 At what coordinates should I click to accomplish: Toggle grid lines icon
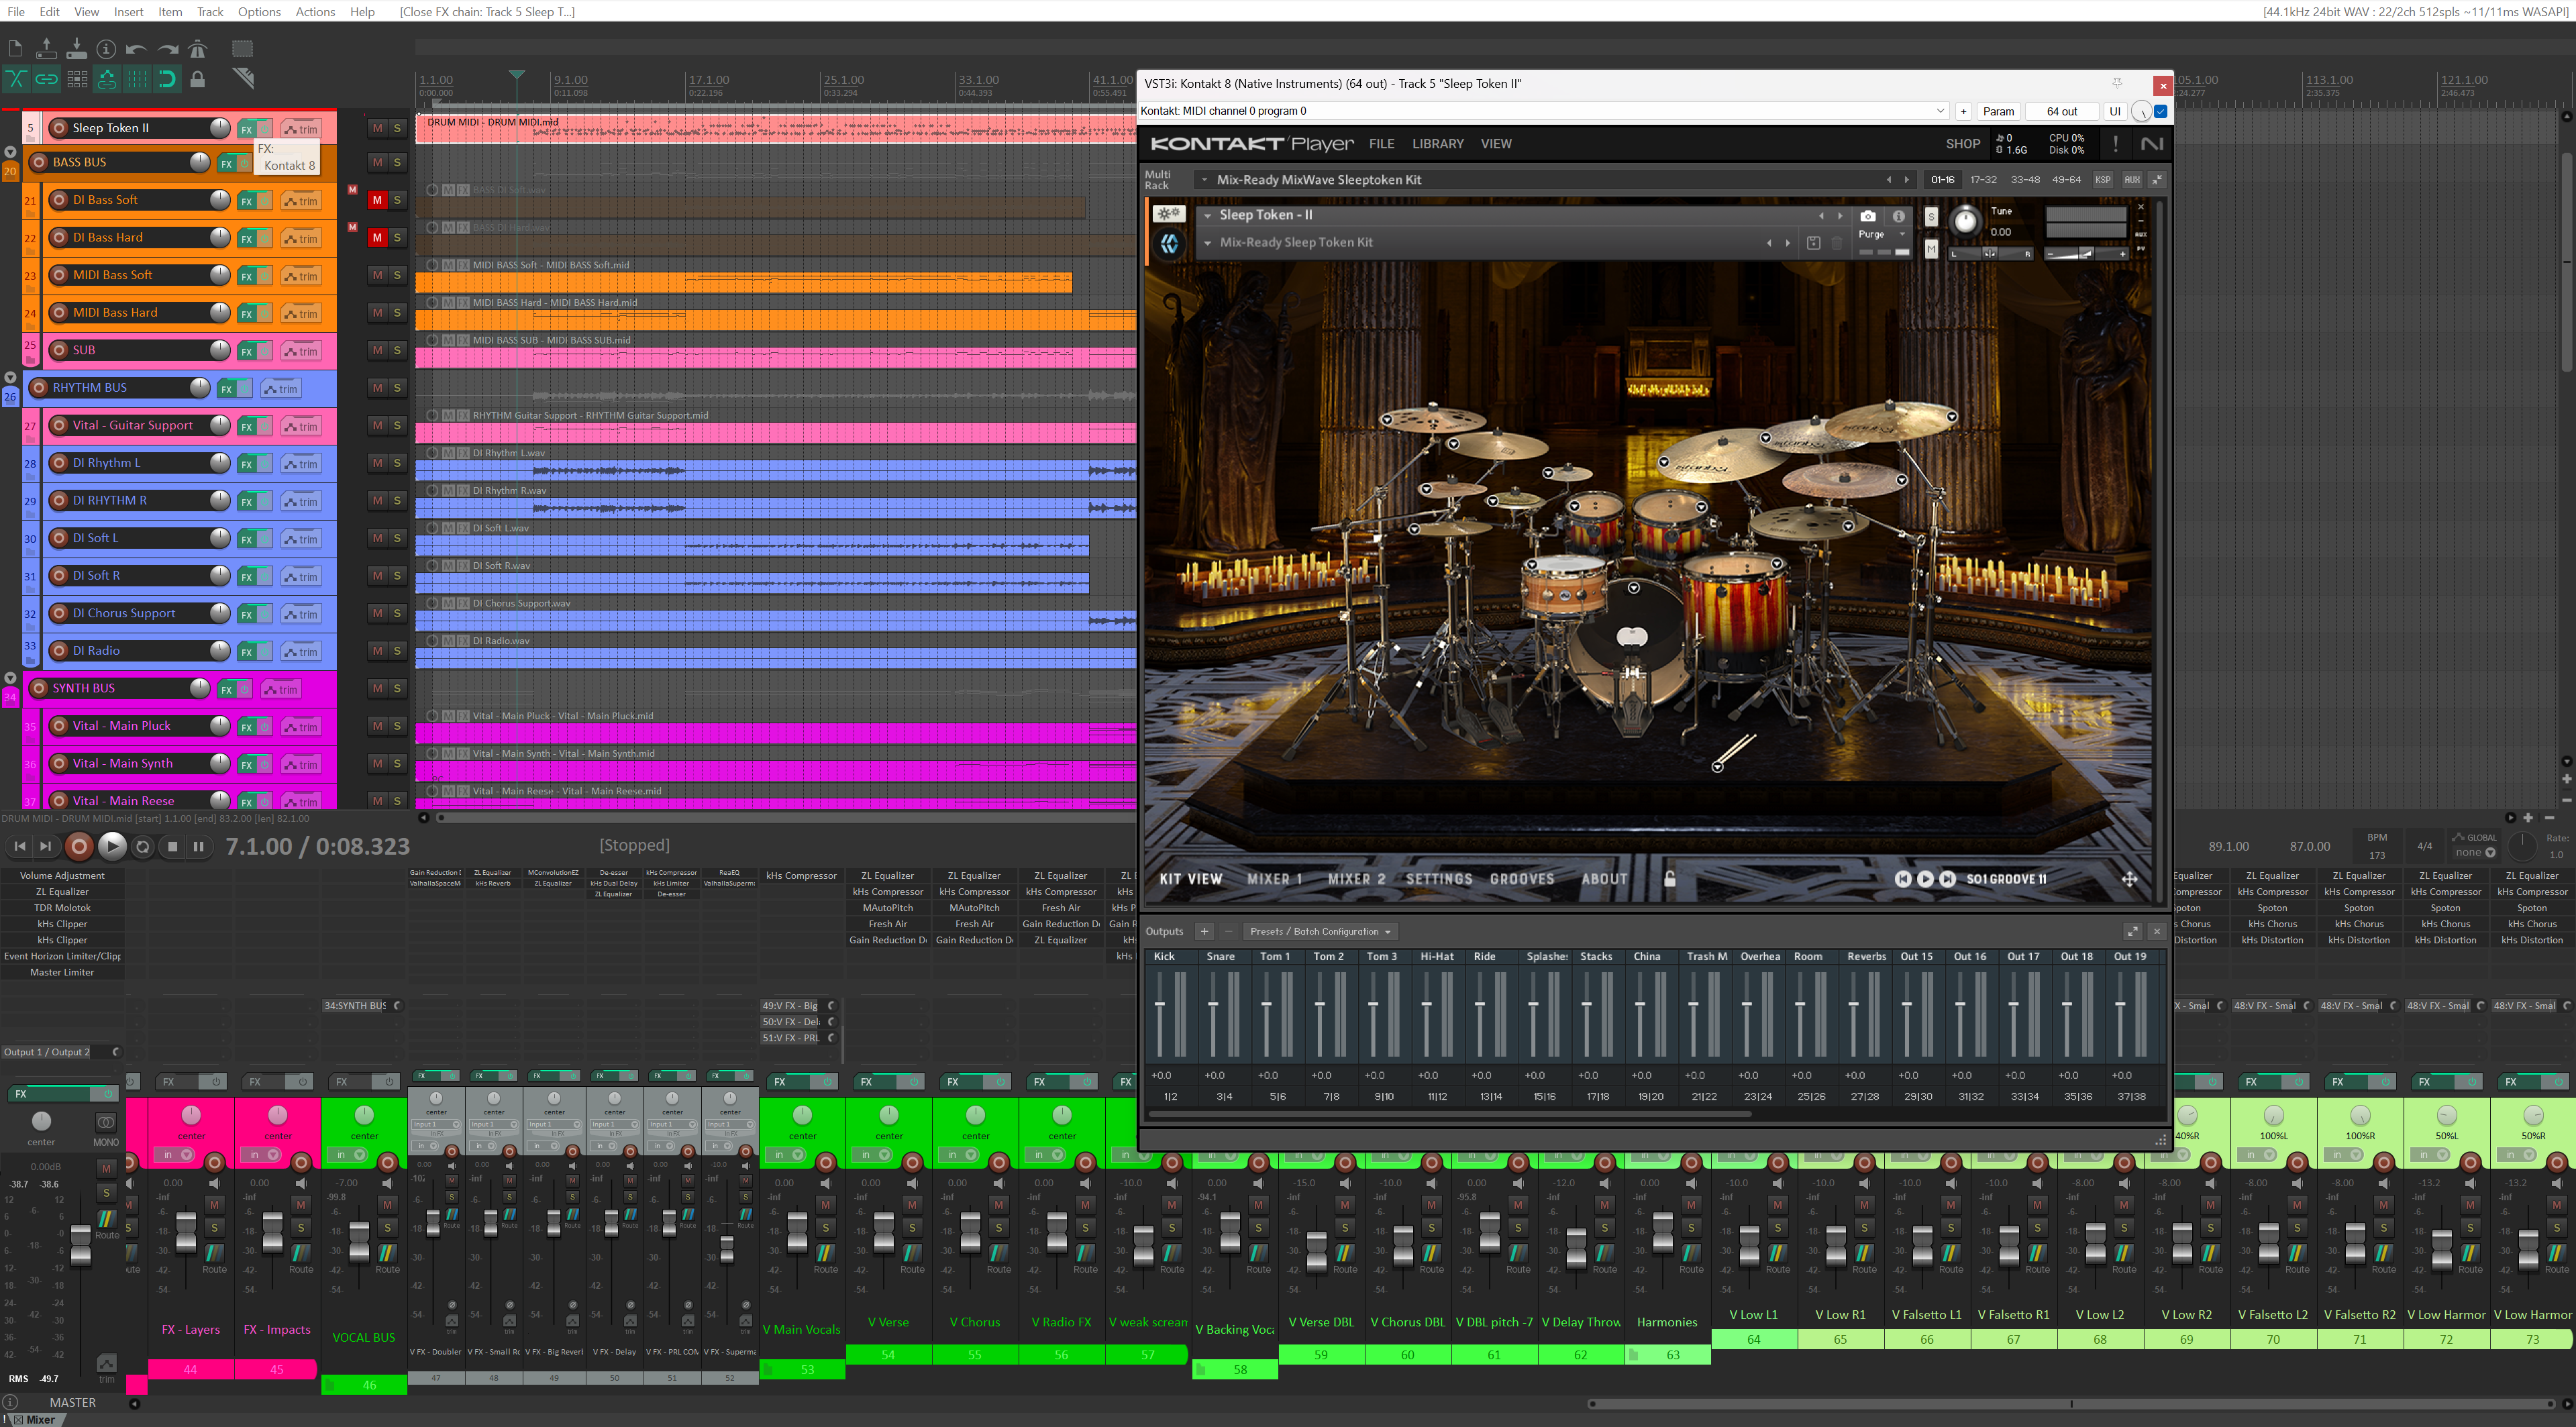137,79
